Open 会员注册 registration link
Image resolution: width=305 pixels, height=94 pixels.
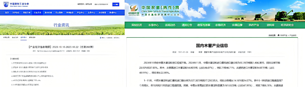click(x=89, y=4)
